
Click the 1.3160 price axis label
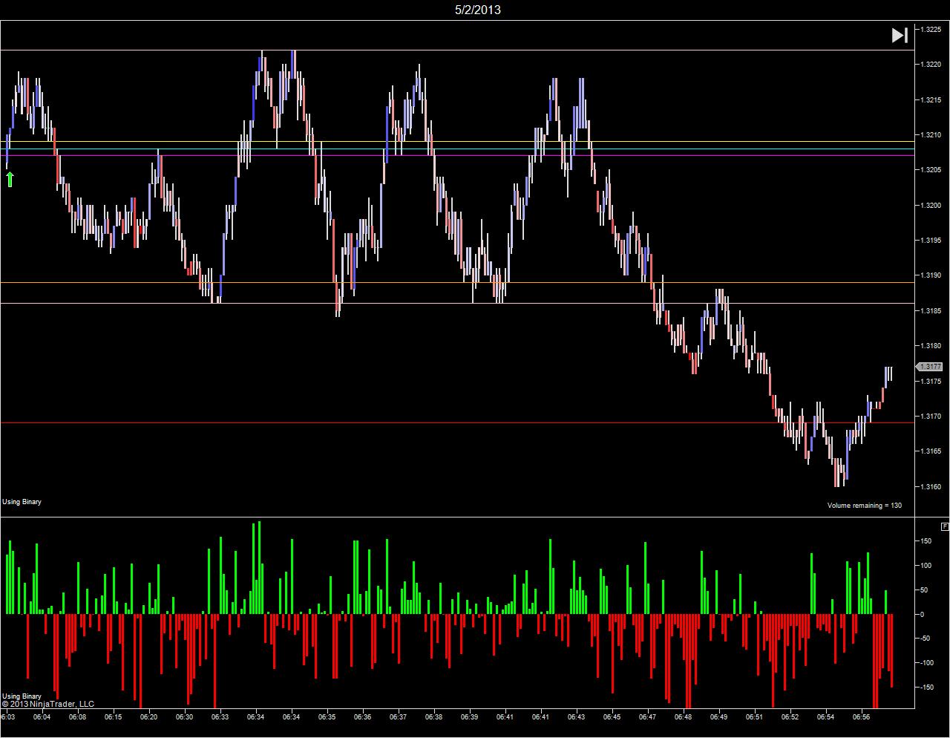coord(931,486)
